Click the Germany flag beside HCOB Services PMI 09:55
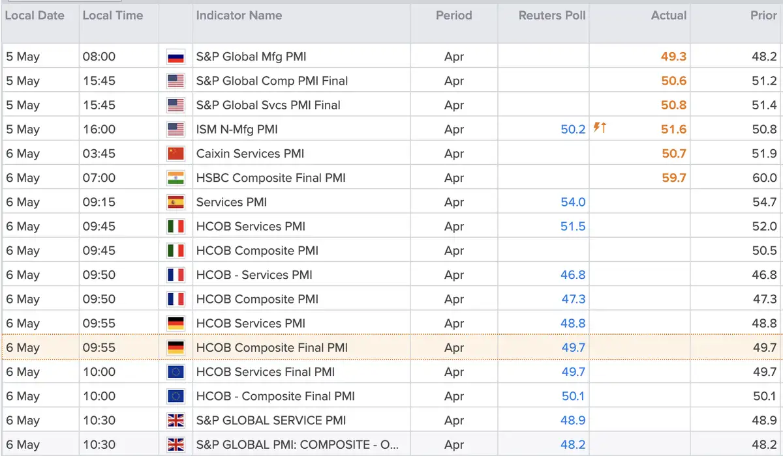783x456 pixels. tap(176, 324)
